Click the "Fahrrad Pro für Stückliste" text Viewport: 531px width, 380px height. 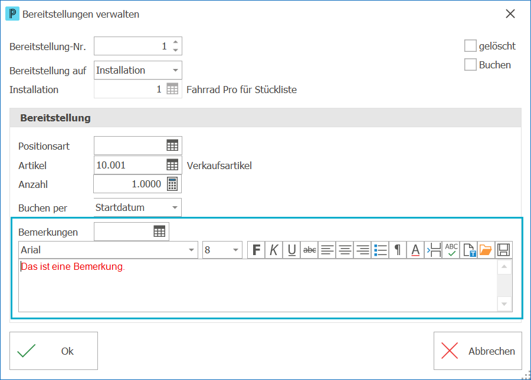click(241, 90)
